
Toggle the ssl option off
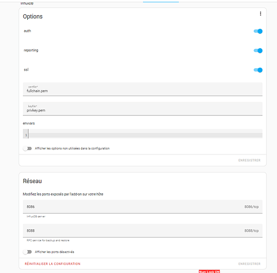258,70
